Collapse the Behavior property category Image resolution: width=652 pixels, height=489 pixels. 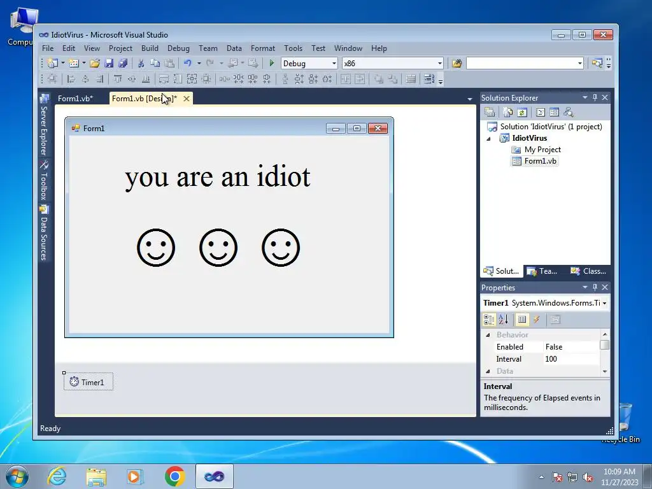pos(488,335)
